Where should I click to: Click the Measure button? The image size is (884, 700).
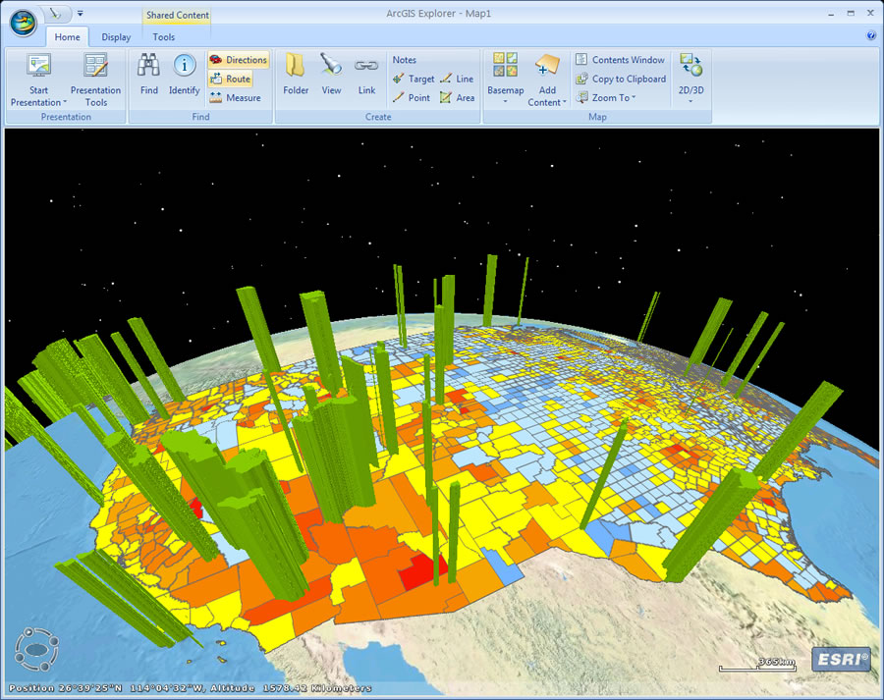click(236, 97)
